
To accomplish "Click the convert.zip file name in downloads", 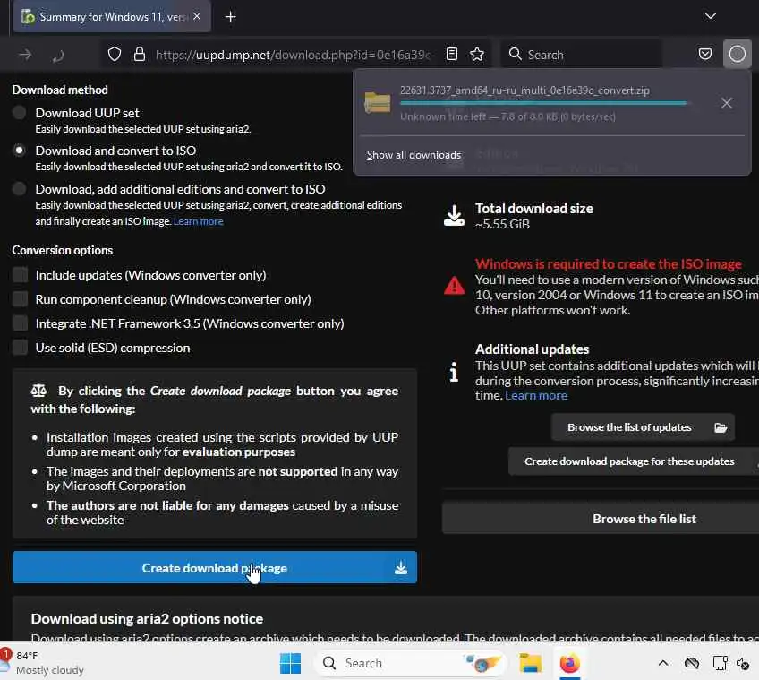I will (524, 90).
